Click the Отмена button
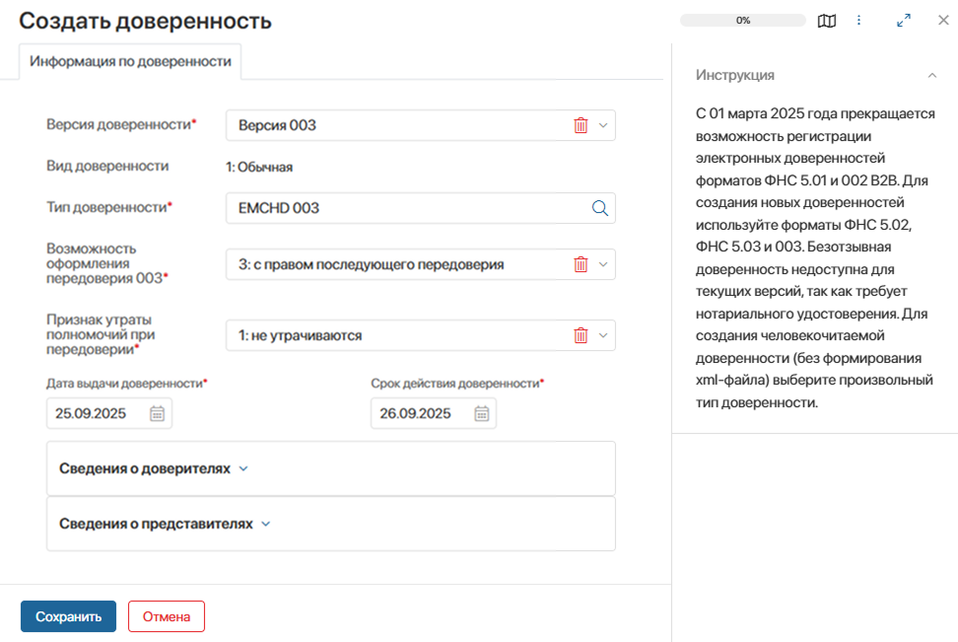 [167, 616]
